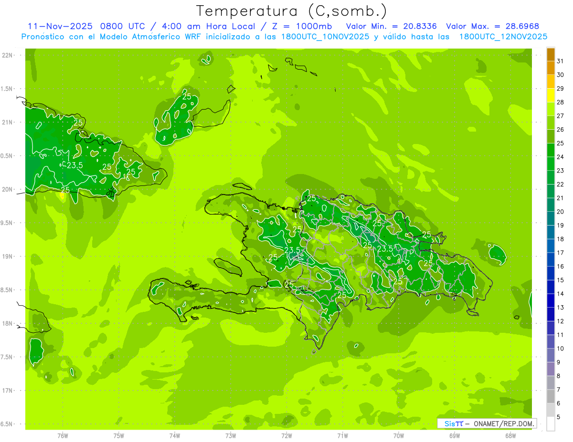Select the 'Z = 1000mb' level text
The height and width of the screenshot is (442, 573).
point(302,26)
